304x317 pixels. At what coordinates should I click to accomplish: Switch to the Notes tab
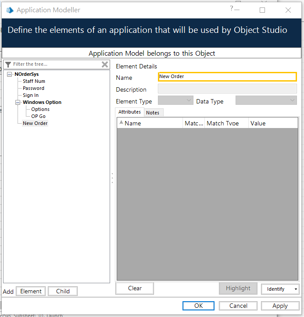click(x=153, y=113)
